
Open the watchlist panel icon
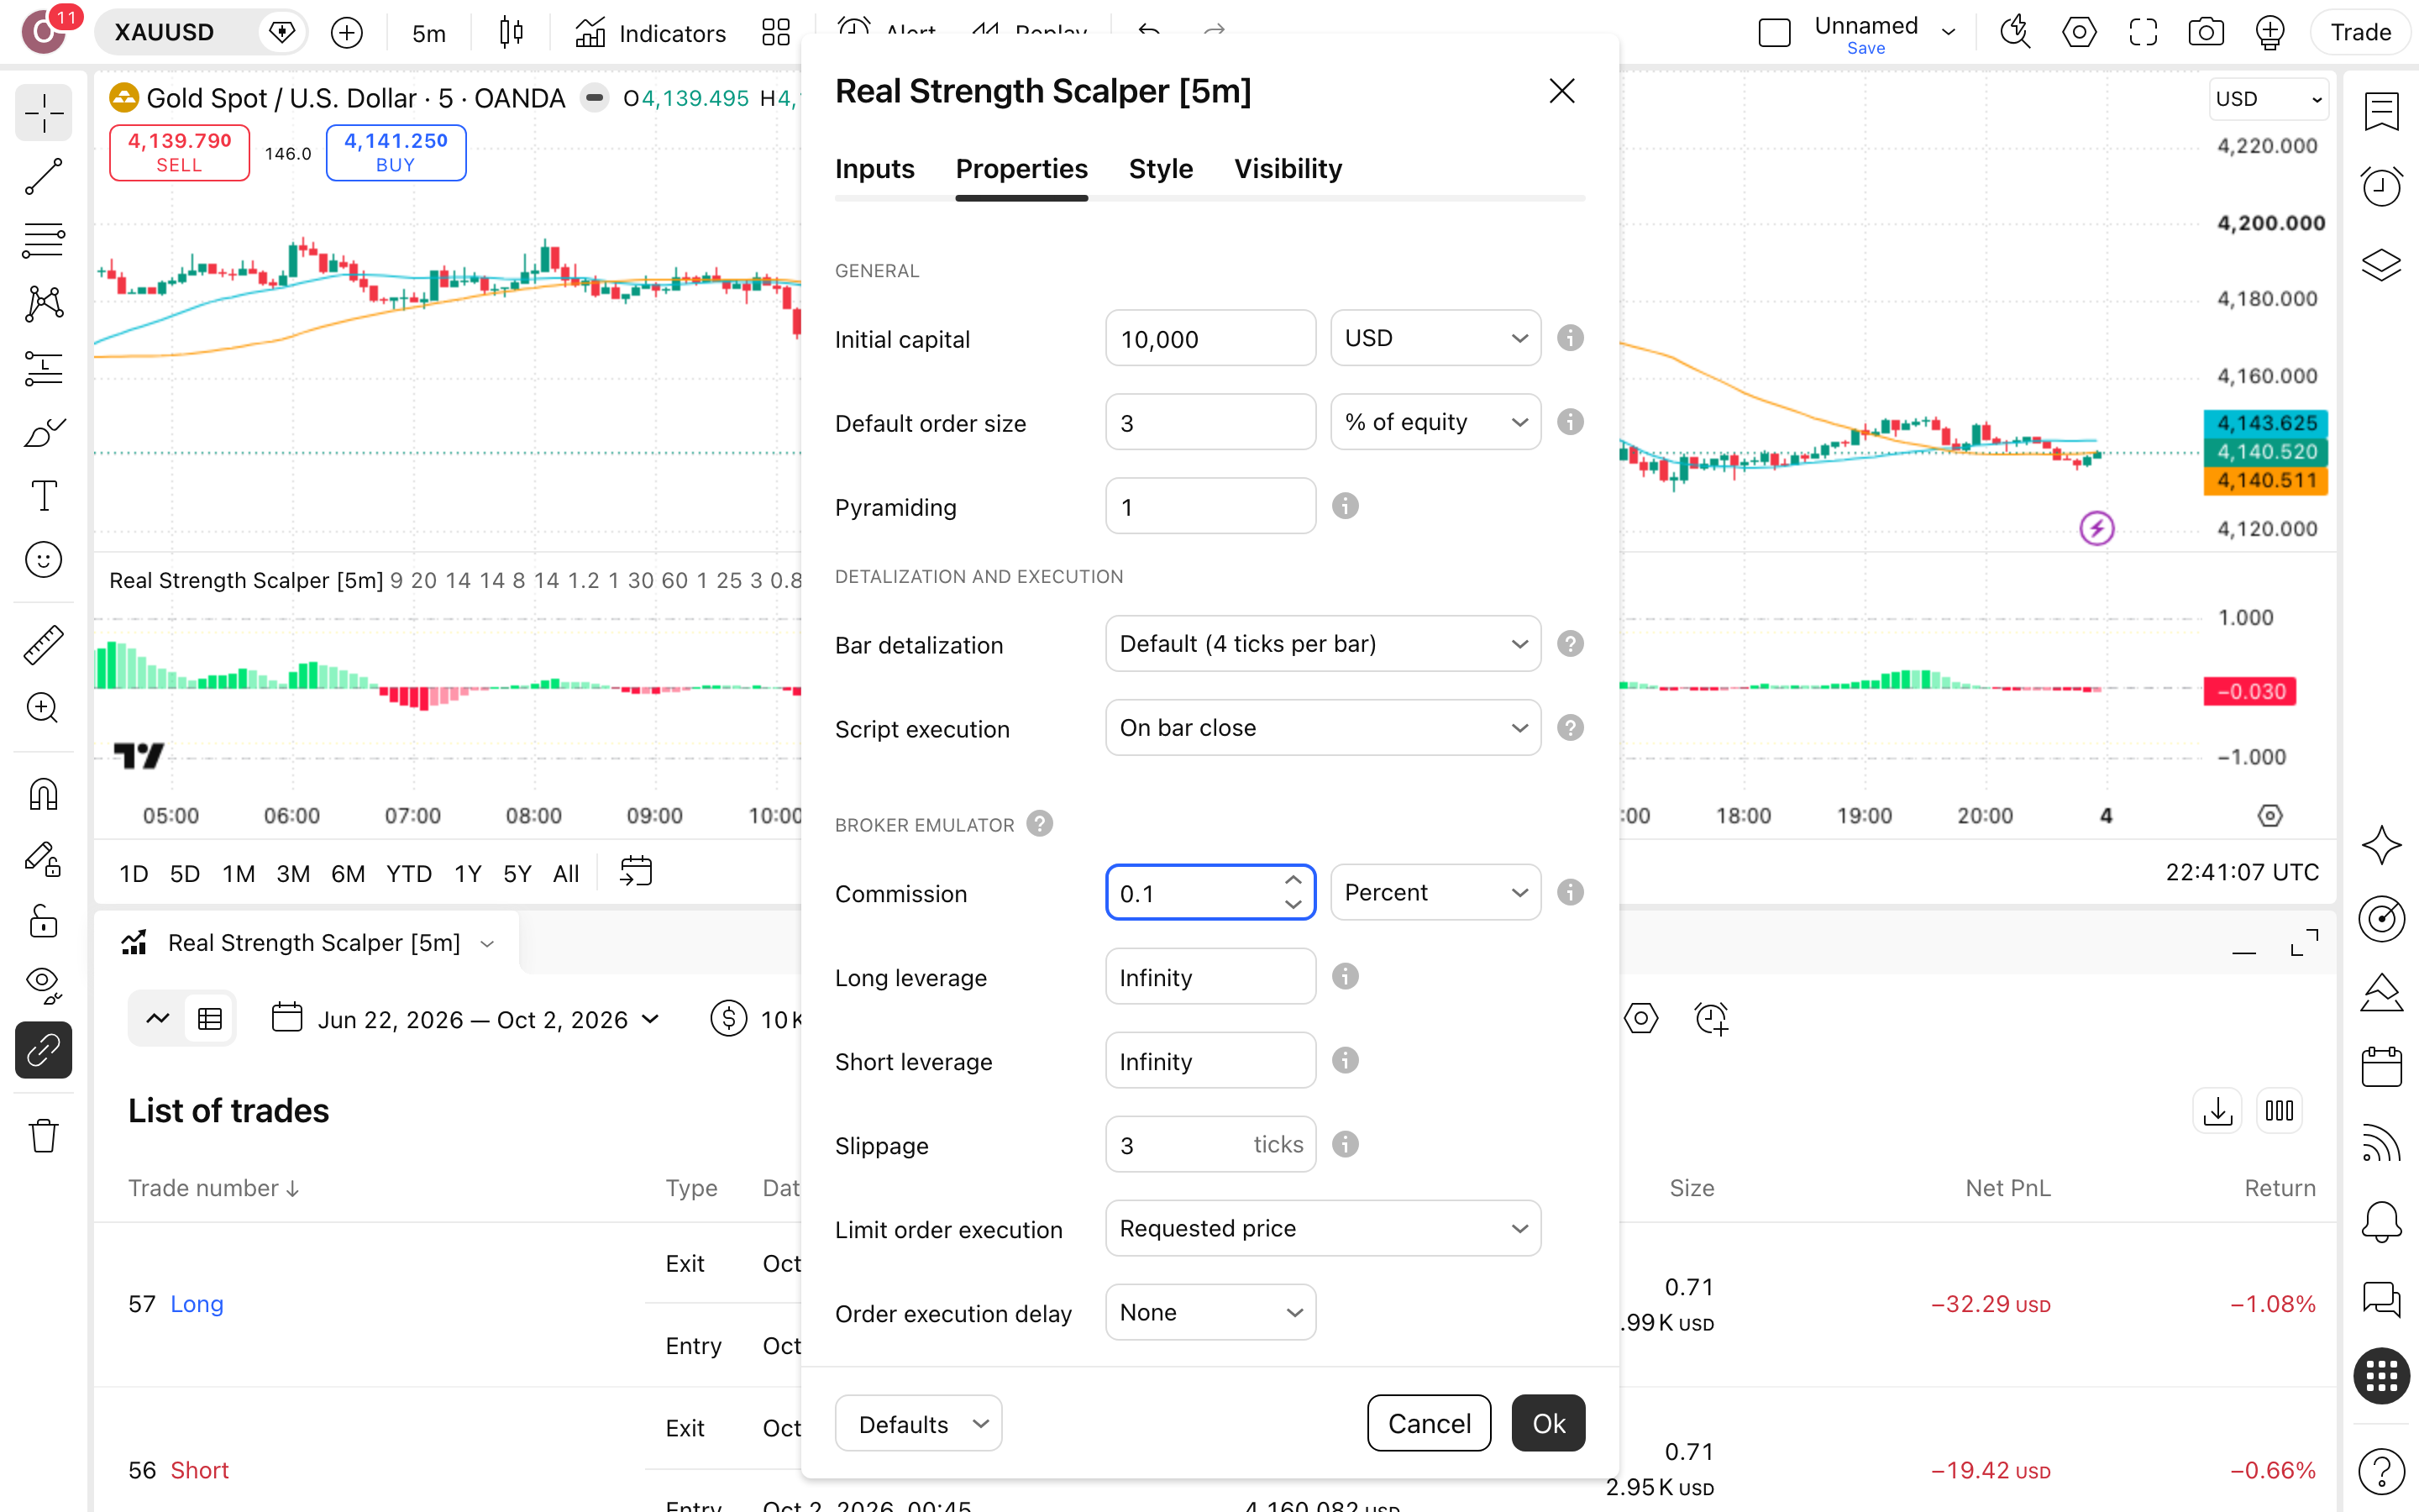(x=2381, y=111)
